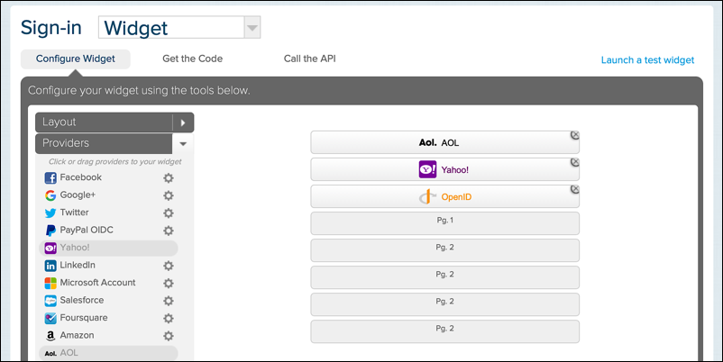Switch to Call the API tab
The width and height of the screenshot is (723, 362).
point(309,59)
